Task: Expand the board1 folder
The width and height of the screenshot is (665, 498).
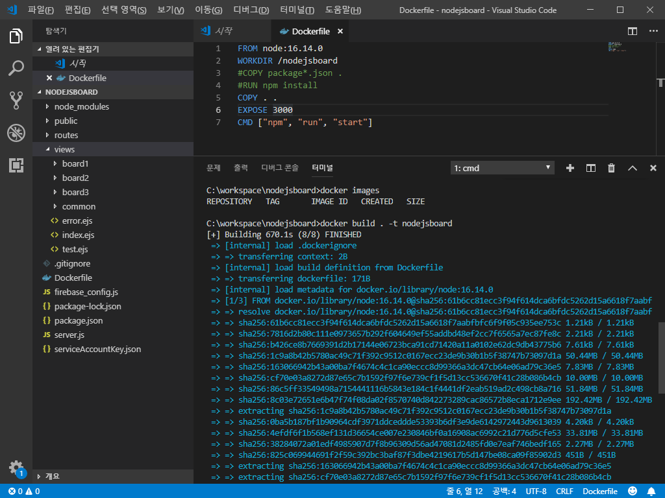Action: point(113,163)
